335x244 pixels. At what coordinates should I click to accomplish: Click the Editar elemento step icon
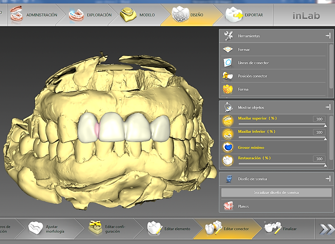155,228
